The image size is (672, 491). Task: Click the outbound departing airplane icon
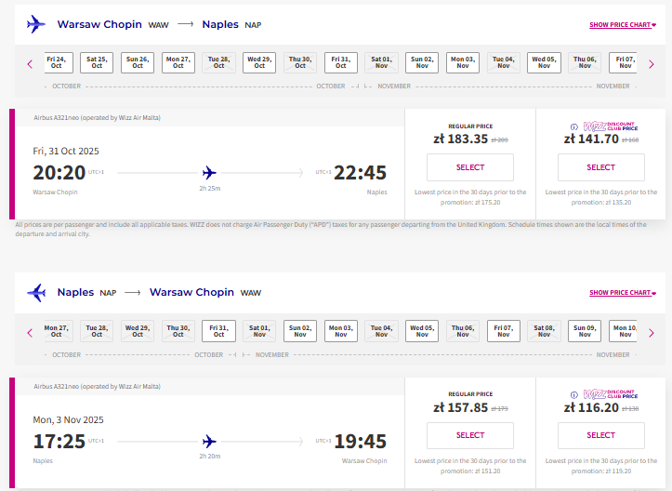click(x=36, y=24)
